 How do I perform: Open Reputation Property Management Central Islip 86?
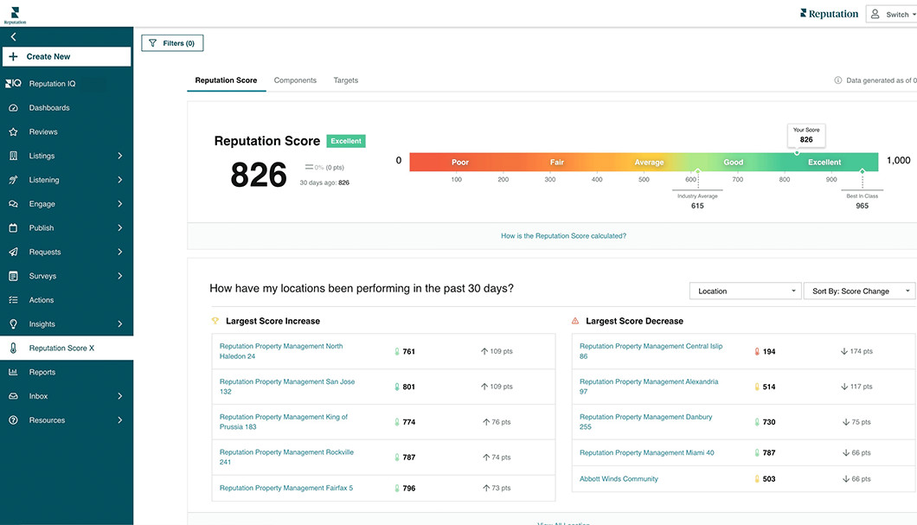point(651,351)
